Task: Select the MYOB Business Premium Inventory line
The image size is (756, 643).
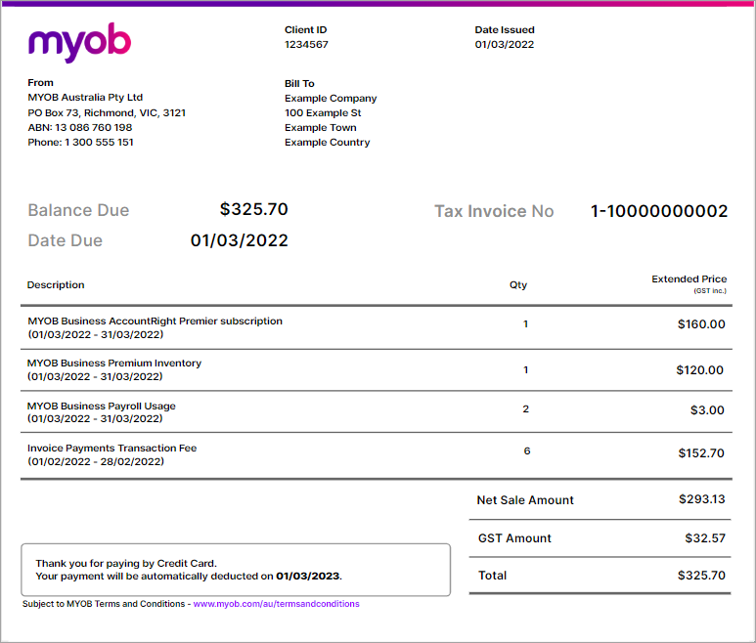Action: (114, 363)
